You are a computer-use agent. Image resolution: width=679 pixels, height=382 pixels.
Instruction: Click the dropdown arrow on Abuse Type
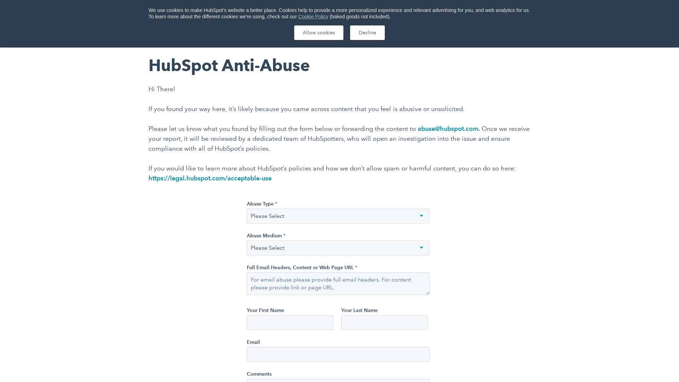[x=421, y=215]
